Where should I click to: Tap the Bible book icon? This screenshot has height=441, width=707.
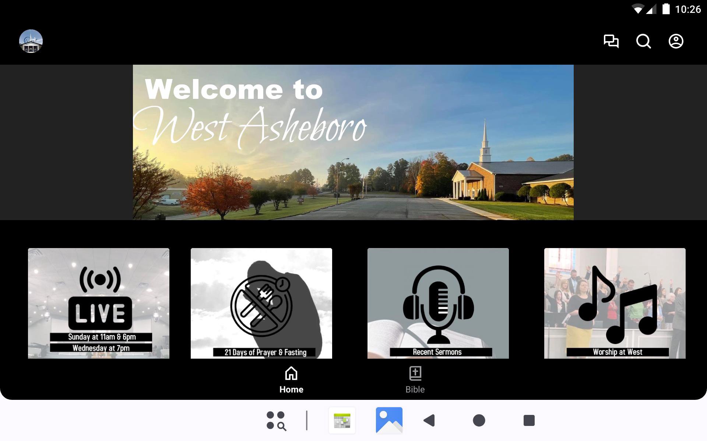pyautogui.click(x=415, y=373)
